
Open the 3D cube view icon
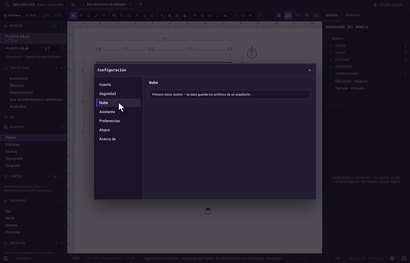click(x=307, y=15)
